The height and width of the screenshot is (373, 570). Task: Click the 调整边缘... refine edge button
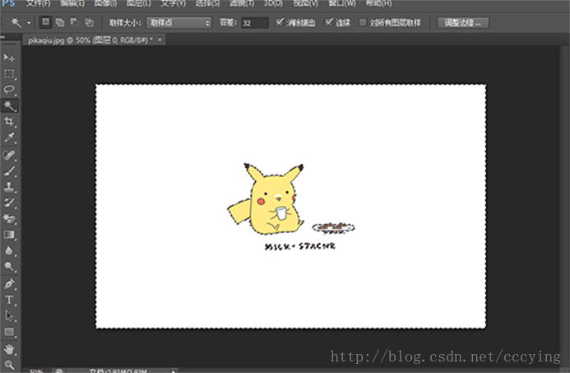tap(463, 22)
